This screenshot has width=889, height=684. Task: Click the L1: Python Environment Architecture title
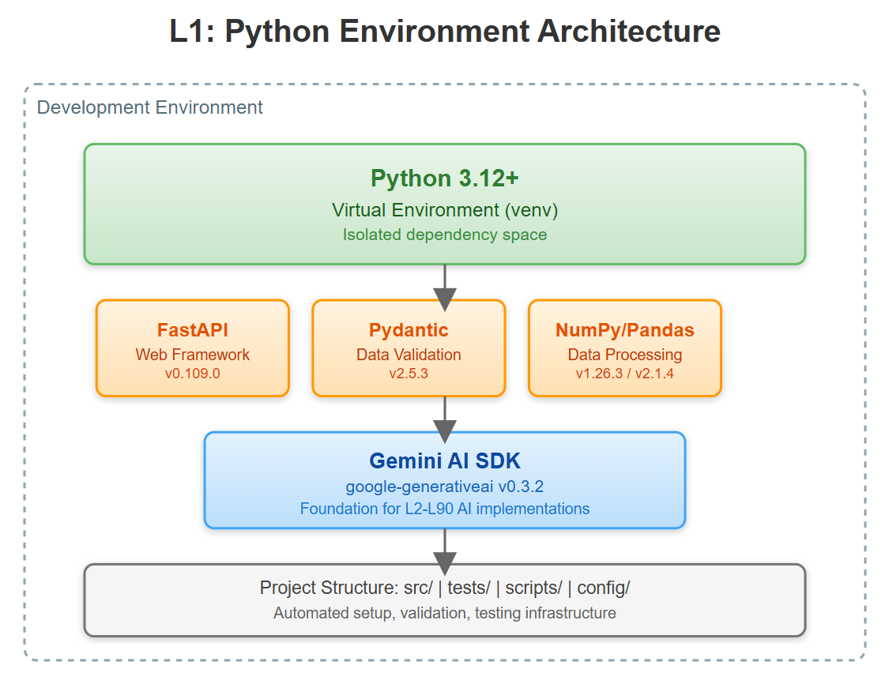[x=444, y=32]
